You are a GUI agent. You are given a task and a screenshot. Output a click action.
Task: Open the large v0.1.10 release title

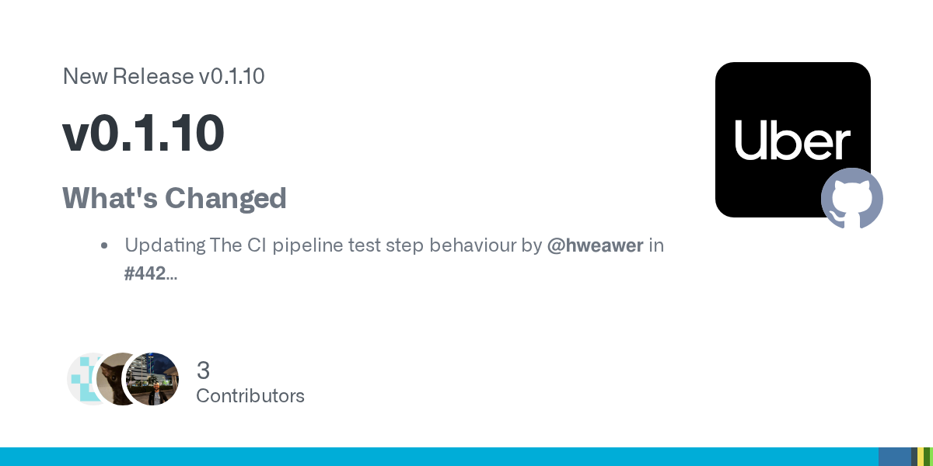point(143,133)
